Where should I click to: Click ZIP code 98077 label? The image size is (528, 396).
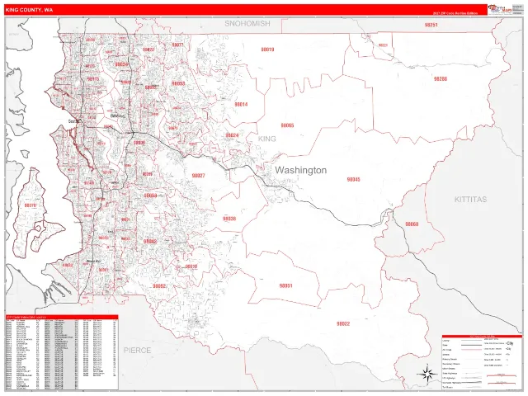coord(177,45)
